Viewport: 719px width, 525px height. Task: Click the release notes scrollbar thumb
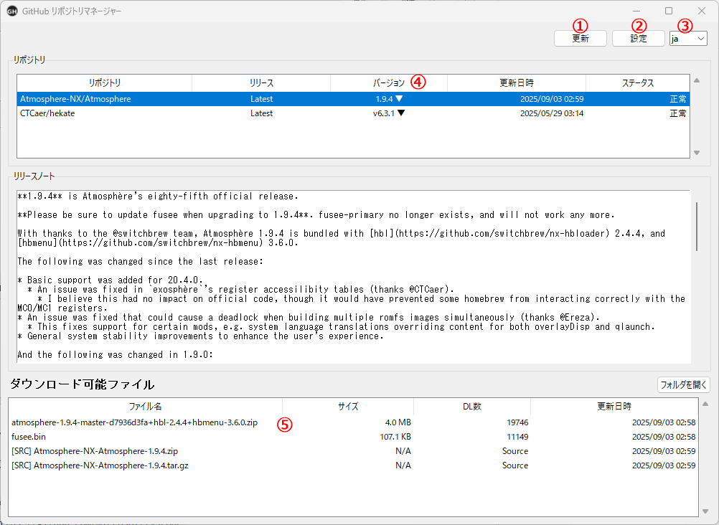[697, 227]
